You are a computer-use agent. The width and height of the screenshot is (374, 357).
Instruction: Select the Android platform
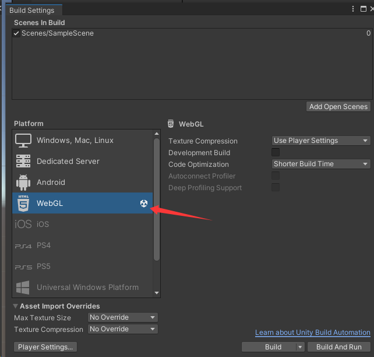(x=83, y=183)
